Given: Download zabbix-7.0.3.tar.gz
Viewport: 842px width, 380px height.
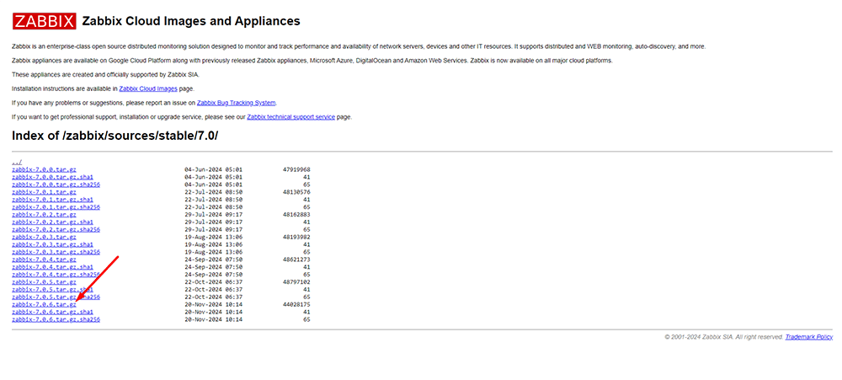Looking at the screenshot, I should [44, 237].
